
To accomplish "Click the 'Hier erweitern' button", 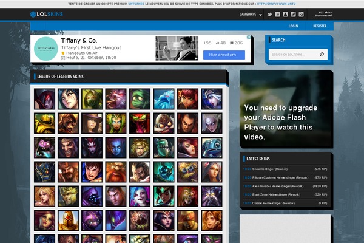I will [224, 55].
